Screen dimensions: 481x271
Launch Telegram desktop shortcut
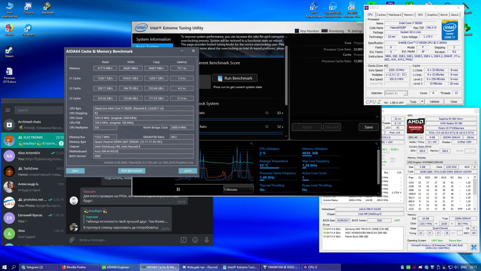click(x=28, y=30)
